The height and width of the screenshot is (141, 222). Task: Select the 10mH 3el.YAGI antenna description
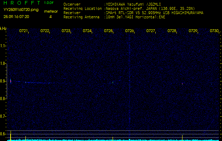[135, 17]
